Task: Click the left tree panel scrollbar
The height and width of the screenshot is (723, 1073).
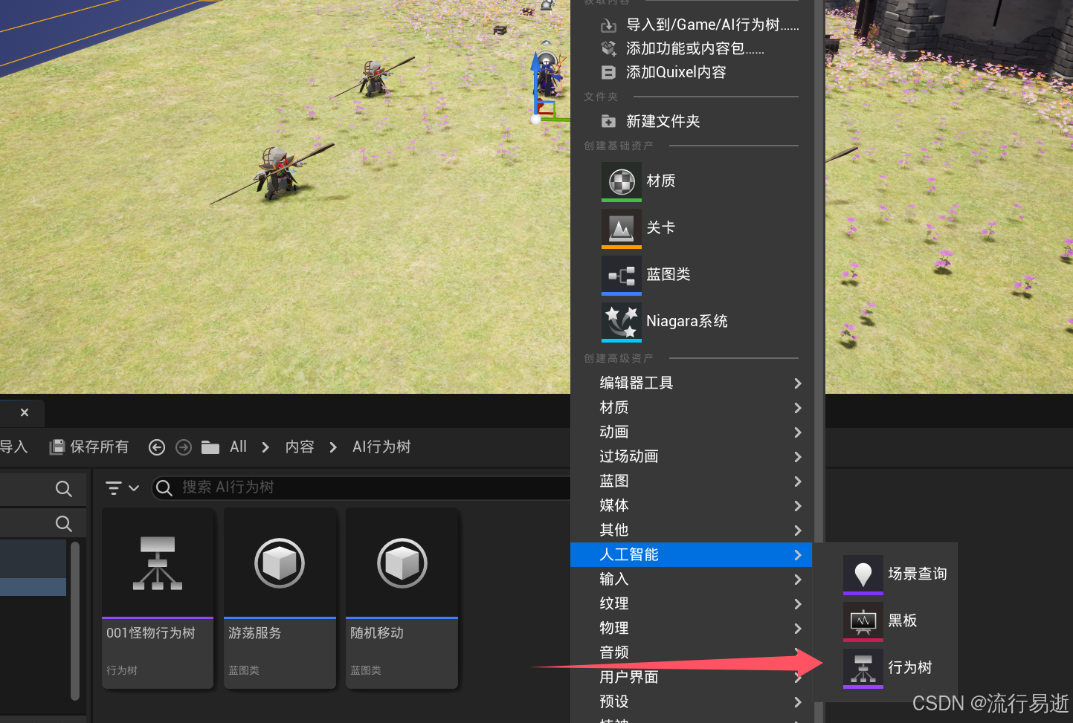Action: tap(75, 621)
